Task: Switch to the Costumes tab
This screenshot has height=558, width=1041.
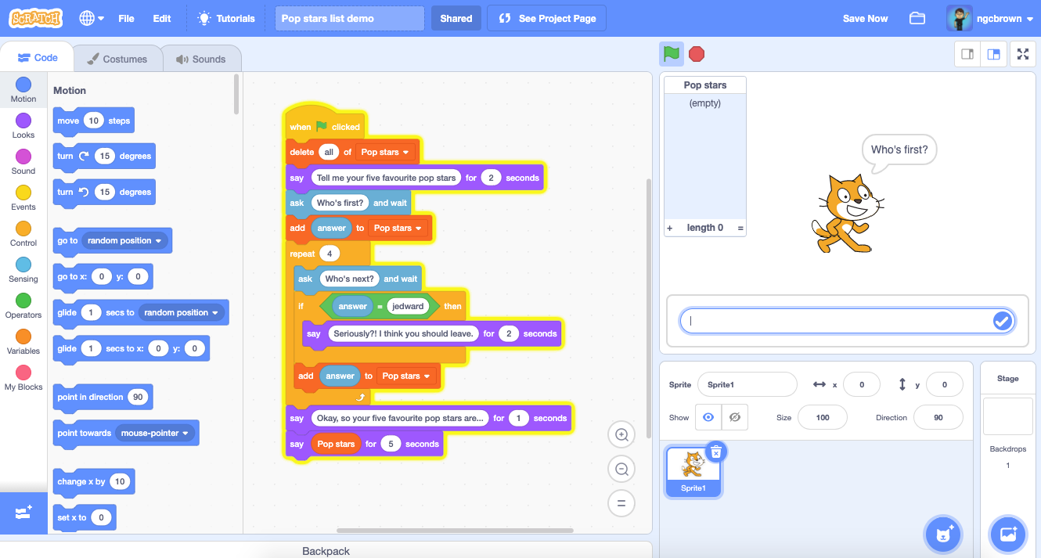Action: pyautogui.click(x=117, y=59)
